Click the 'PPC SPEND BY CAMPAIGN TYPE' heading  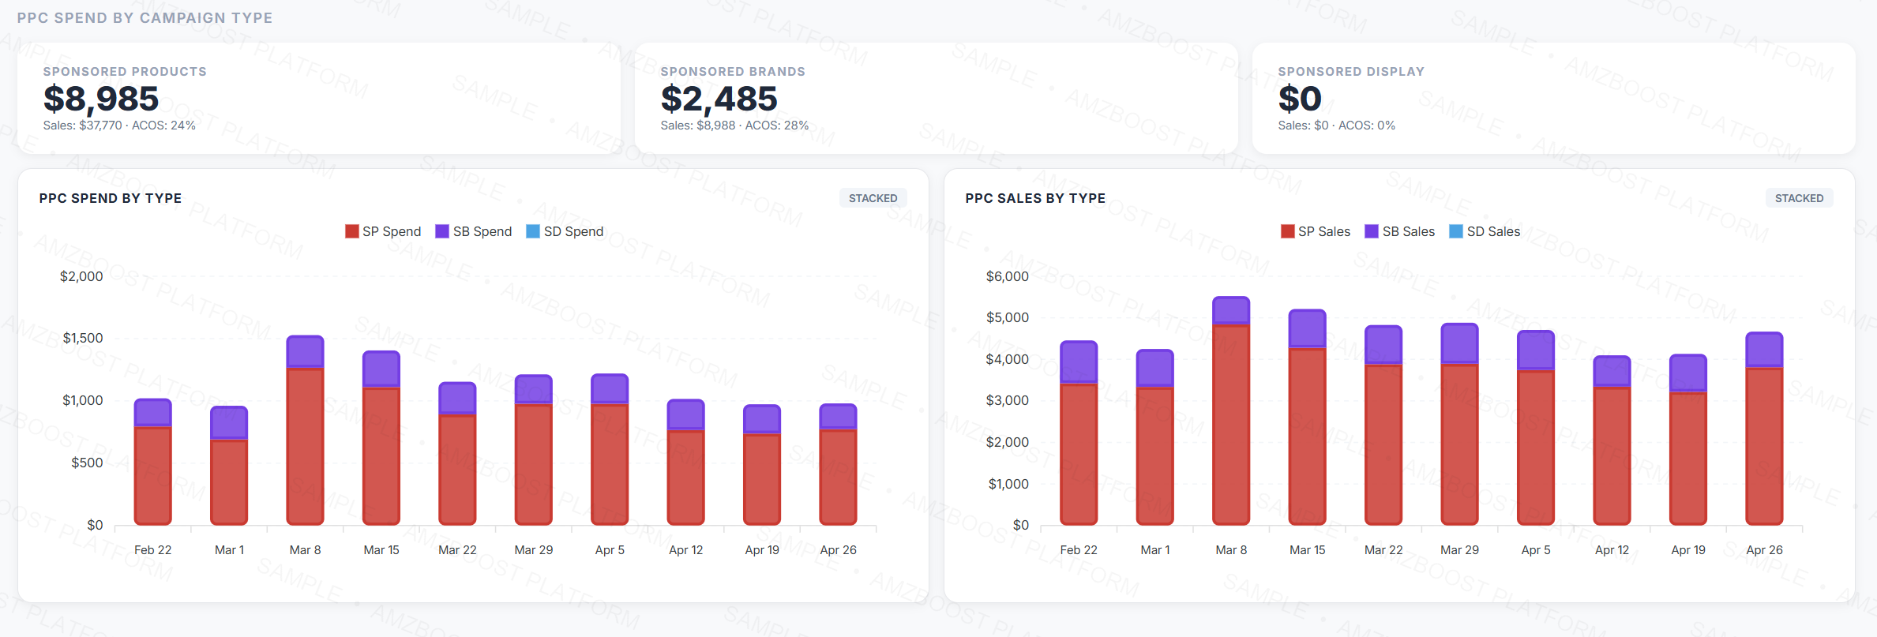coord(145,18)
